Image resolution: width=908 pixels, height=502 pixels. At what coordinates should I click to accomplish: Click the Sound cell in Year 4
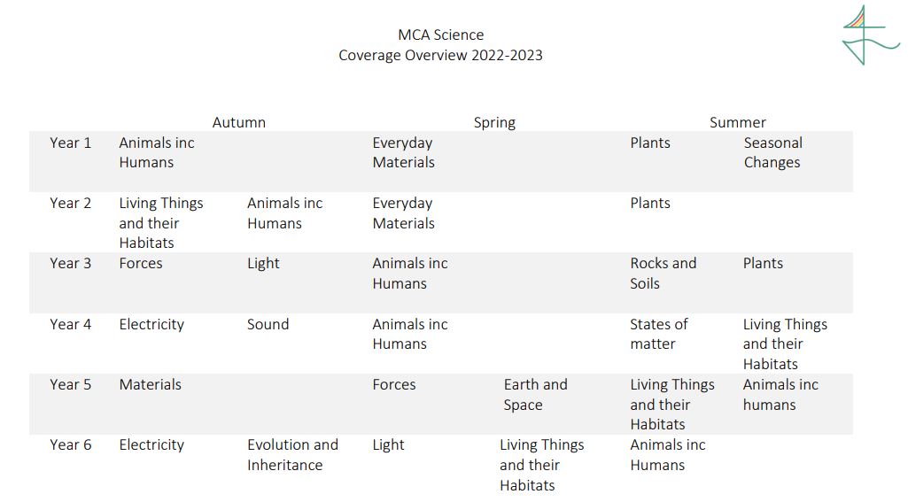coord(268,324)
